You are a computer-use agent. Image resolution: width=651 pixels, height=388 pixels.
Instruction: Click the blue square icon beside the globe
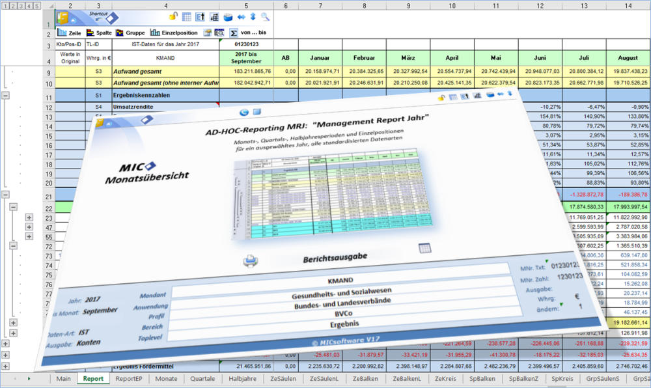(257, 111)
